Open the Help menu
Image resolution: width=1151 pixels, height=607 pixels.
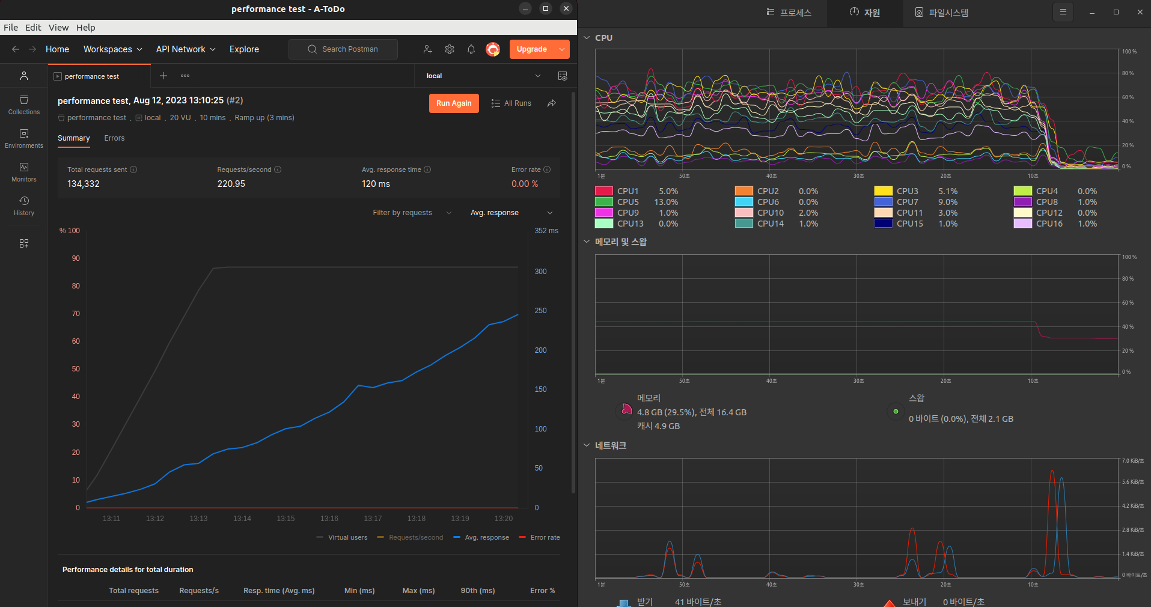(85, 28)
